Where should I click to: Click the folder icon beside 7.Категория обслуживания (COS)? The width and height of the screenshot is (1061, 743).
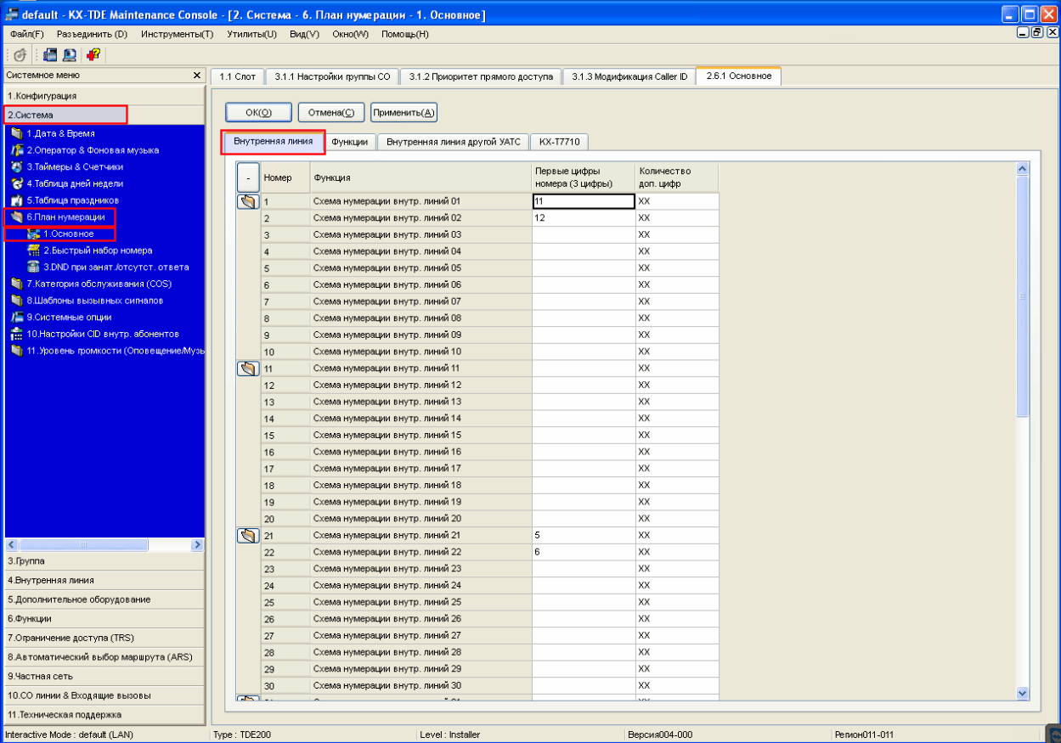pyautogui.click(x=16, y=284)
